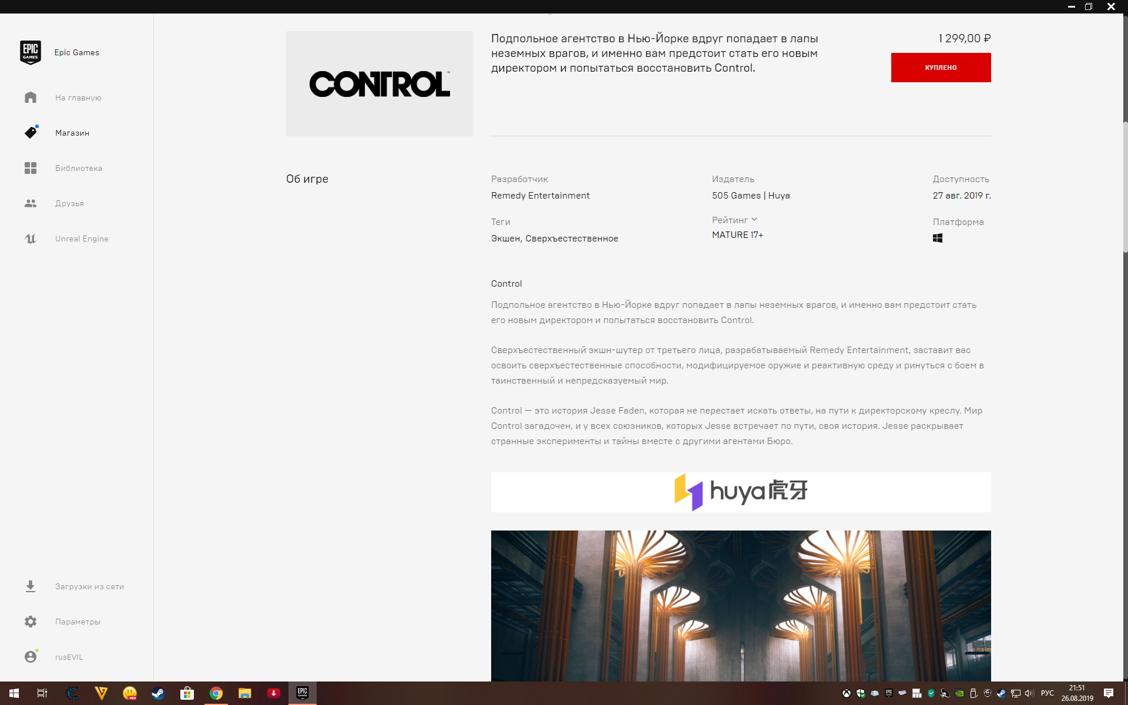Click the red КУПЛЕНО button
The image size is (1128, 705).
(941, 68)
